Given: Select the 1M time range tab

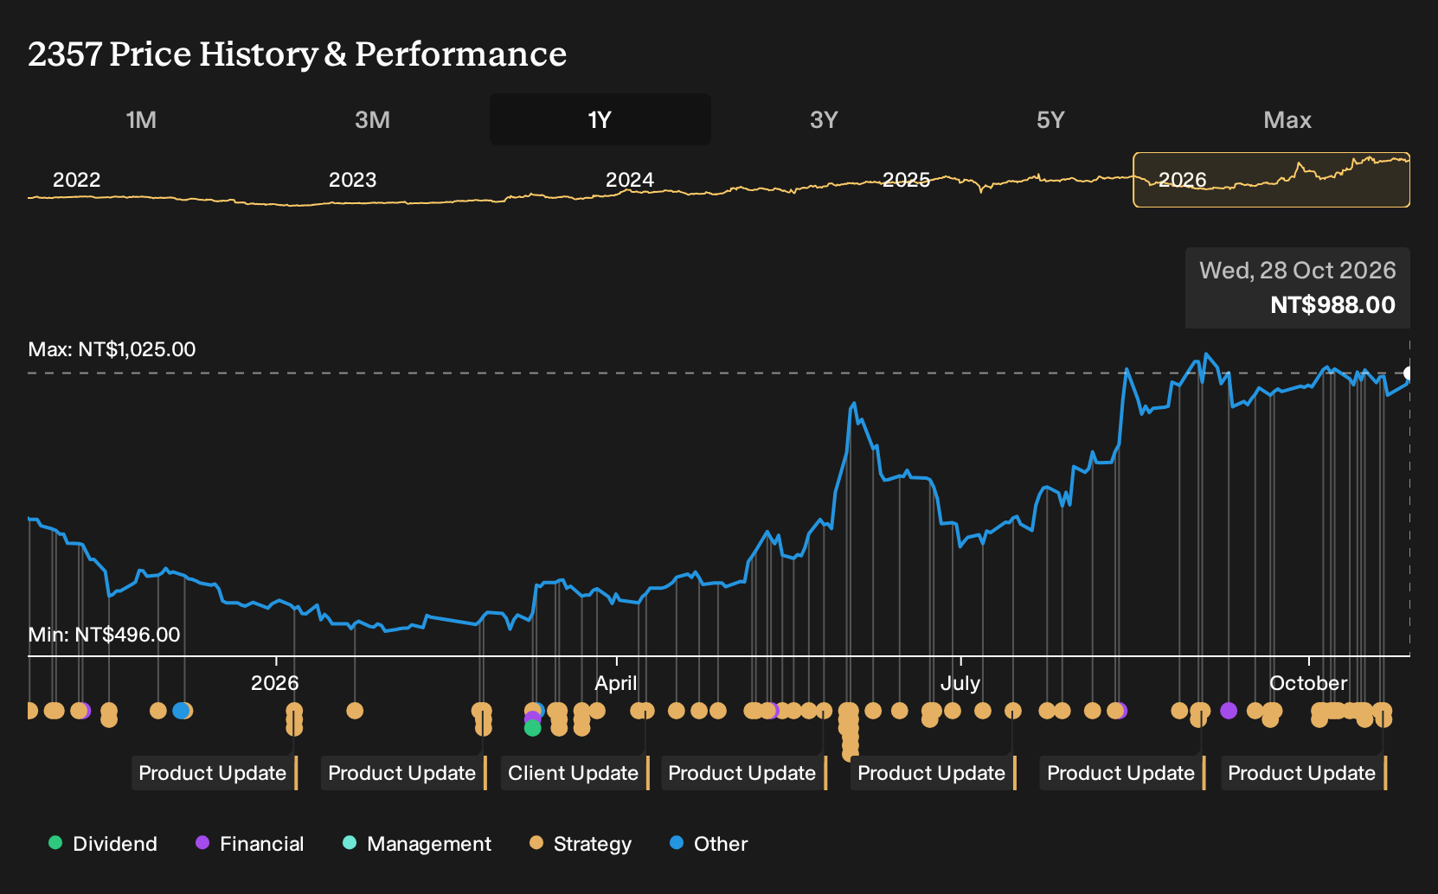Looking at the screenshot, I should click(141, 119).
